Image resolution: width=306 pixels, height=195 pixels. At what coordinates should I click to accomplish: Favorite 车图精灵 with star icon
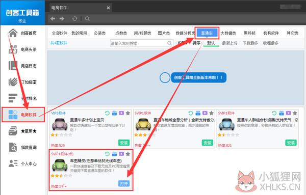click(x=128, y=154)
